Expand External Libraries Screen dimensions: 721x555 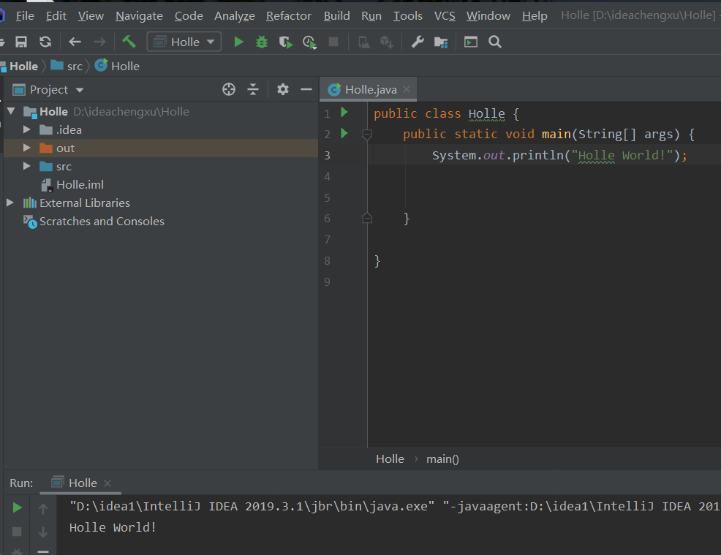(10, 203)
